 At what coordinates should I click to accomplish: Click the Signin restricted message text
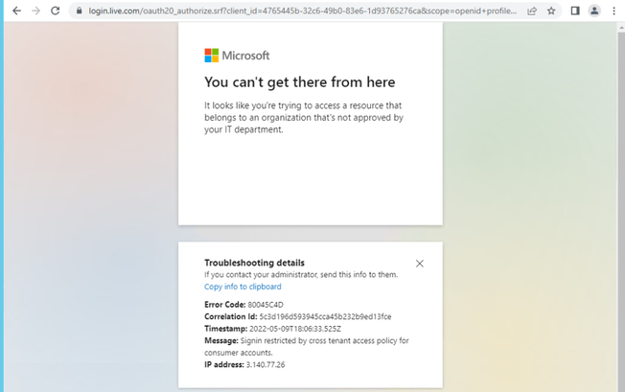tap(307, 347)
